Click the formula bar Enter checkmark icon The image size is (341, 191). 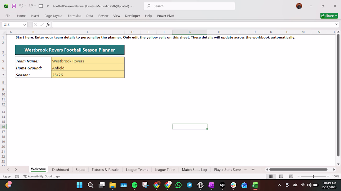click(x=42, y=25)
